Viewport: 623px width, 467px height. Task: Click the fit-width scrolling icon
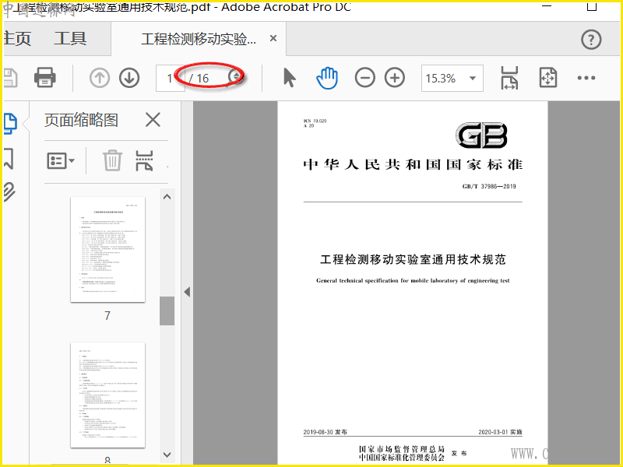(x=509, y=77)
